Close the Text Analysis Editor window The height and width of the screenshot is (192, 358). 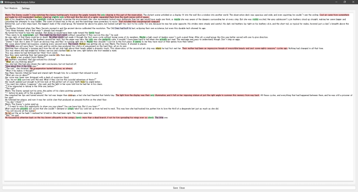point(353,2)
